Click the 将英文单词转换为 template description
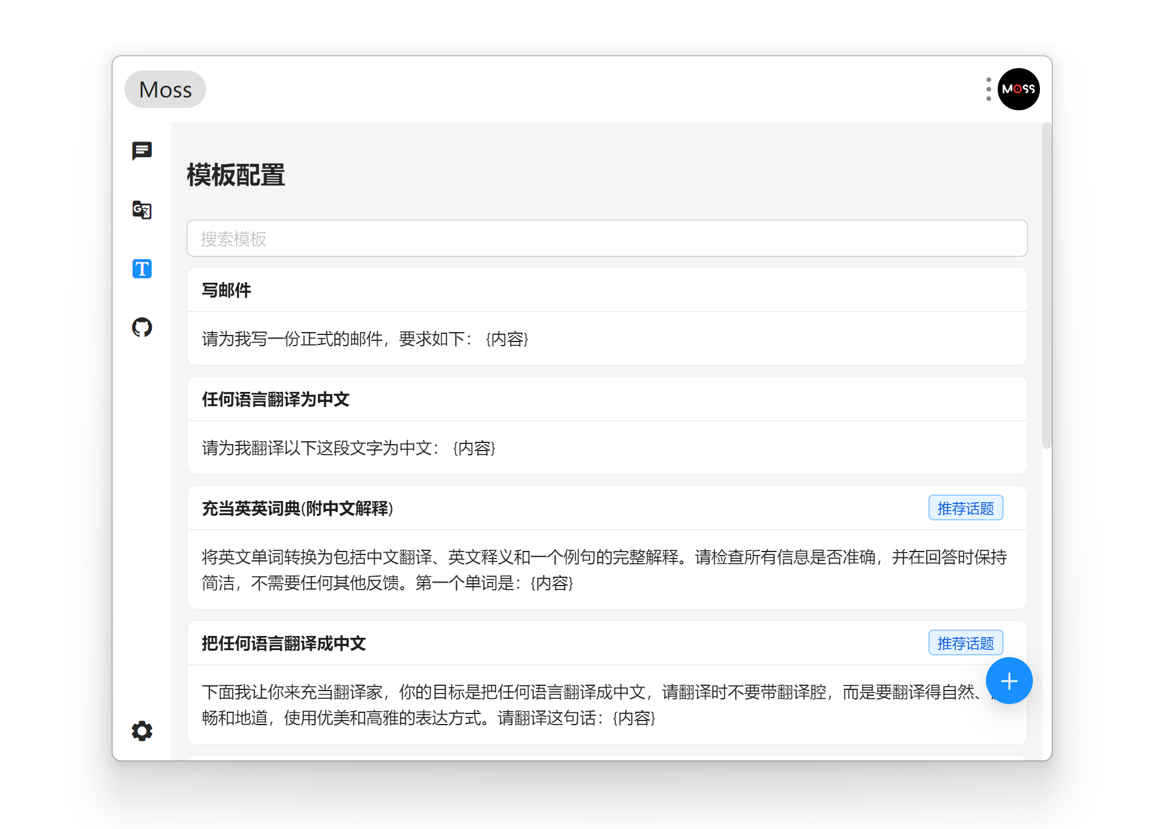The image size is (1162, 829). 604,570
